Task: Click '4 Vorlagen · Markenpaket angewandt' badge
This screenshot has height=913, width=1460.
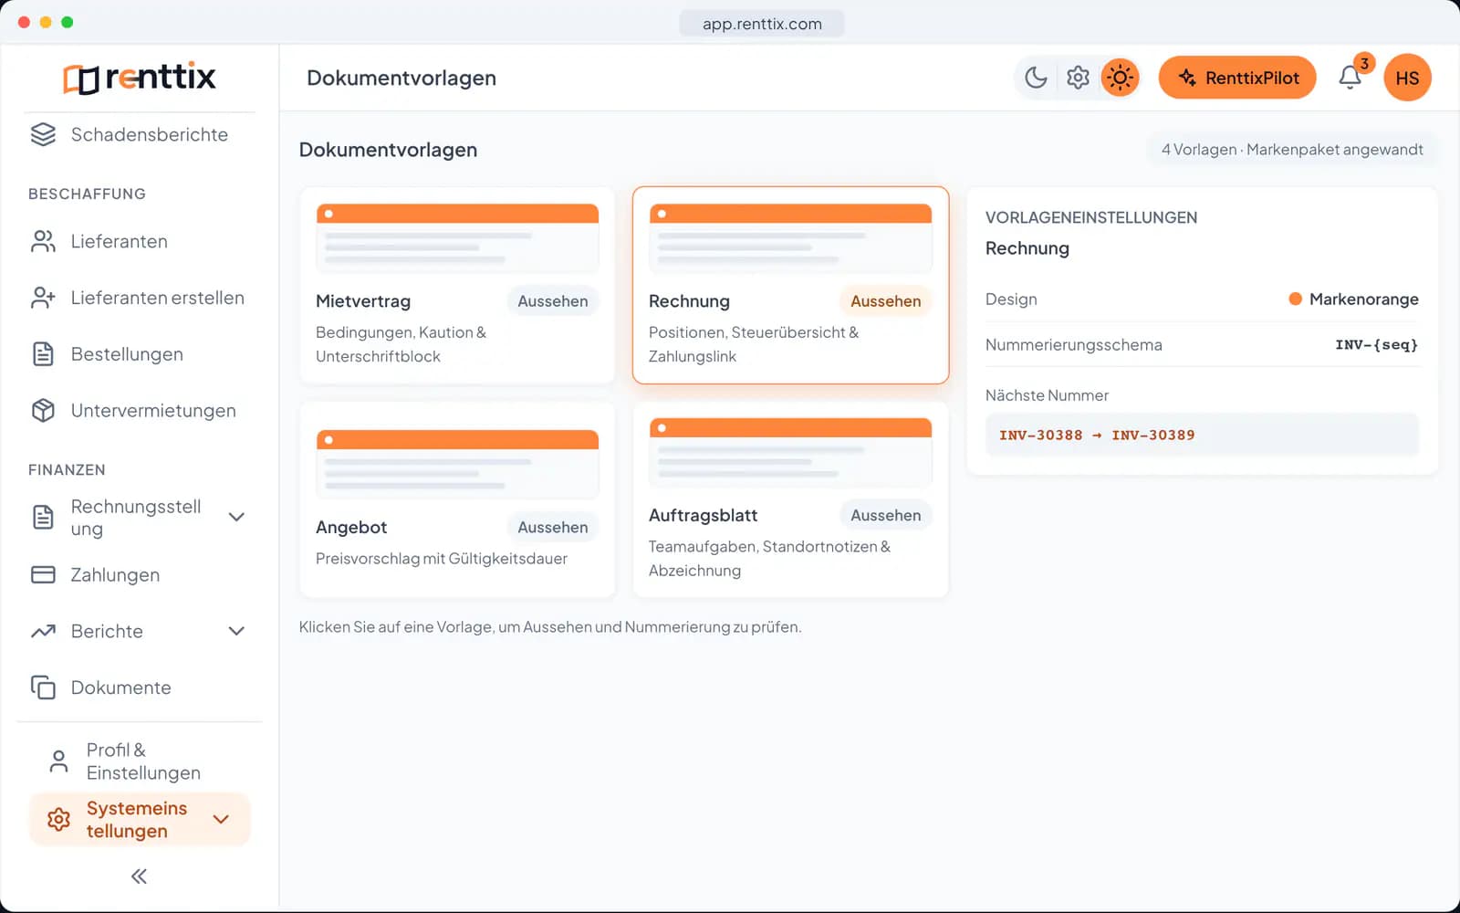Action: coord(1292,150)
